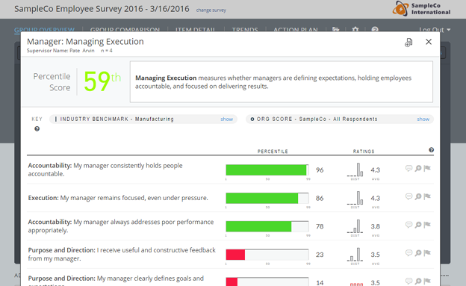Click SampleCo International logo
This screenshot has height=286, width=466.
coord(421,8)
